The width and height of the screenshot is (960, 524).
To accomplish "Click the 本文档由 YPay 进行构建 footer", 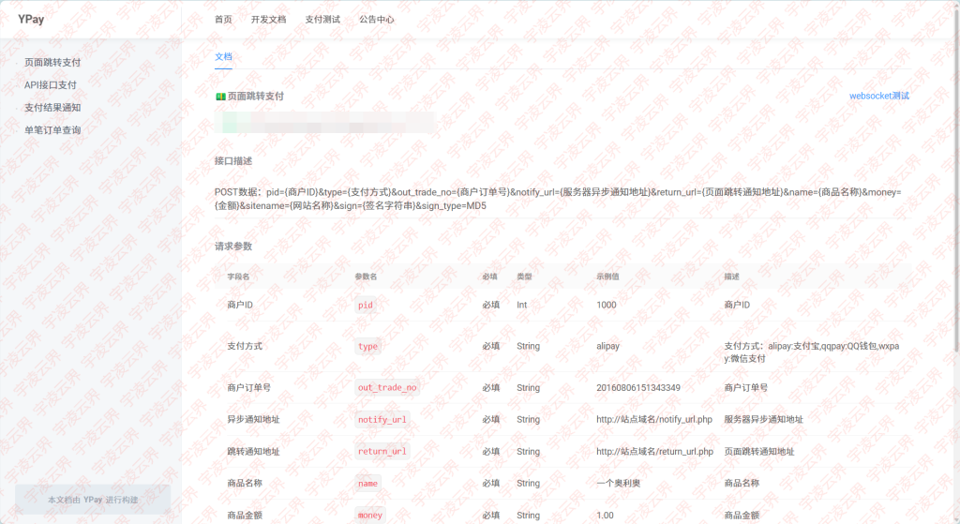I will coord(93,501).
